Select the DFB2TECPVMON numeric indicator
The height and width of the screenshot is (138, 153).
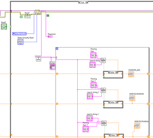[137, 126]
